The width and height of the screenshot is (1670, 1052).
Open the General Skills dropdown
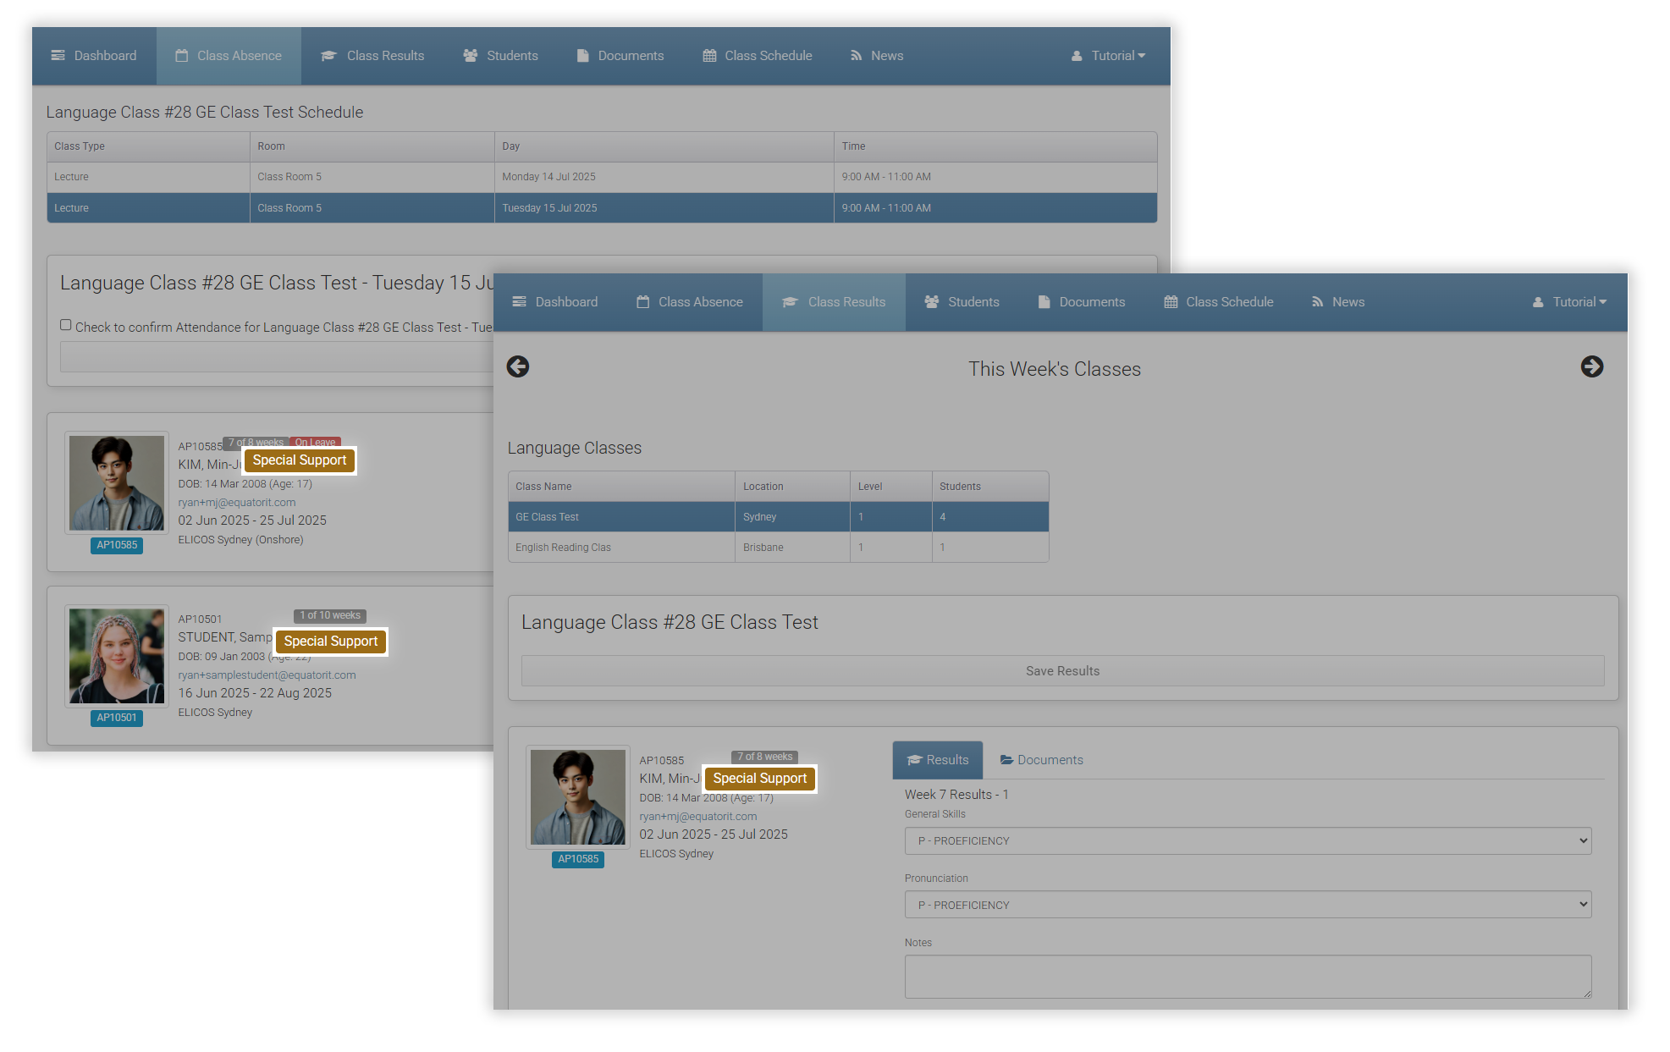click(x=1247, y=840)
